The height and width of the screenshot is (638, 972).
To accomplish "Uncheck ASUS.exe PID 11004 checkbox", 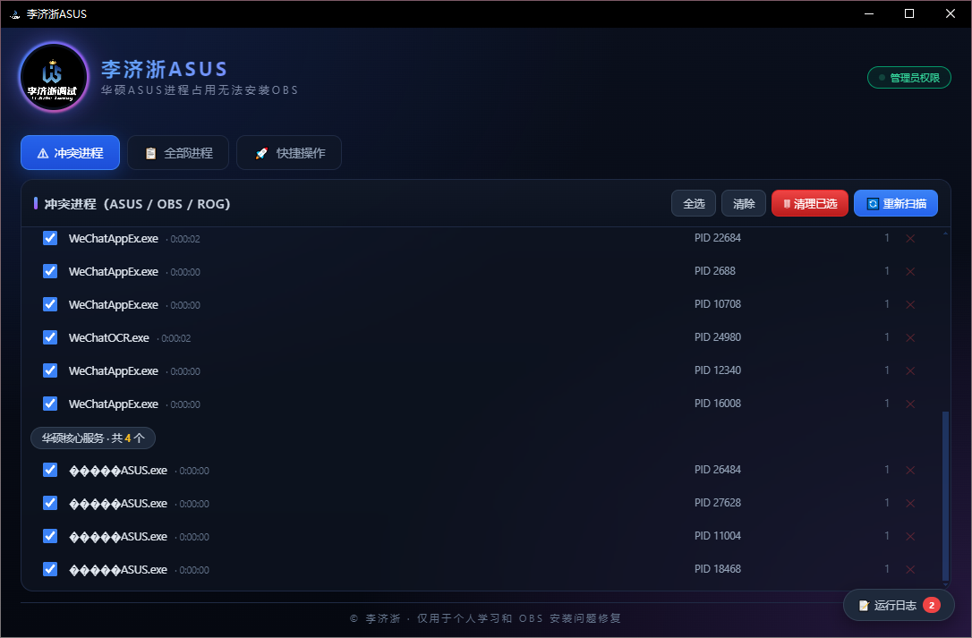I will (x=50, y=536).
